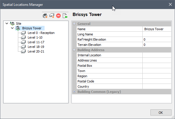Edit the Name value Bricsys Tower

pos(157,29)
